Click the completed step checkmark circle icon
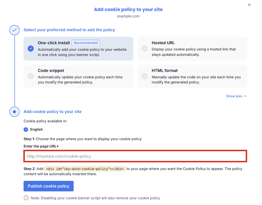Screen dimensions: 262x205 [15, 30]
